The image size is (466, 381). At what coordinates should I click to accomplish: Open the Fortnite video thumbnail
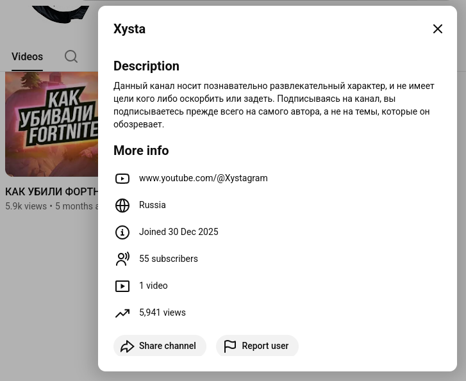click(52, 124)
